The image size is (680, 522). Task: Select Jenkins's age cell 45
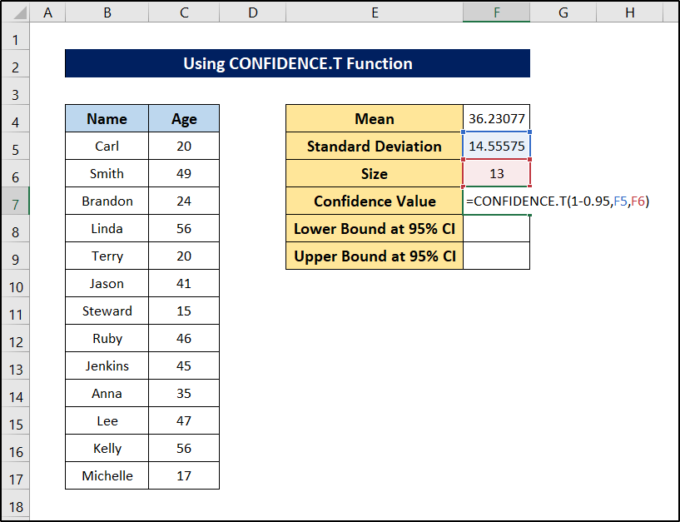tap(184, 366)
